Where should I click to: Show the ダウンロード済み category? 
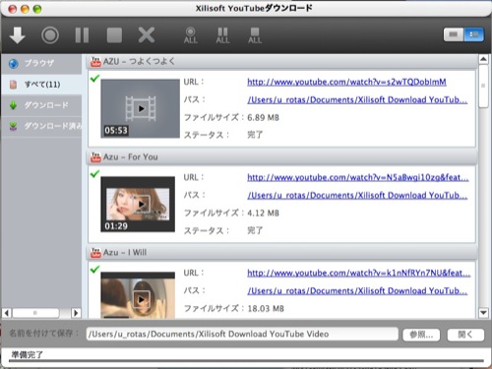41,126
